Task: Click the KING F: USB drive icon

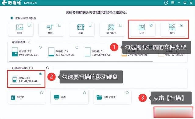Action: [15, 79]
